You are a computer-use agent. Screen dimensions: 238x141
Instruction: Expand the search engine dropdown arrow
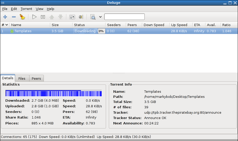pyautogui.click(x=100, y=17)
